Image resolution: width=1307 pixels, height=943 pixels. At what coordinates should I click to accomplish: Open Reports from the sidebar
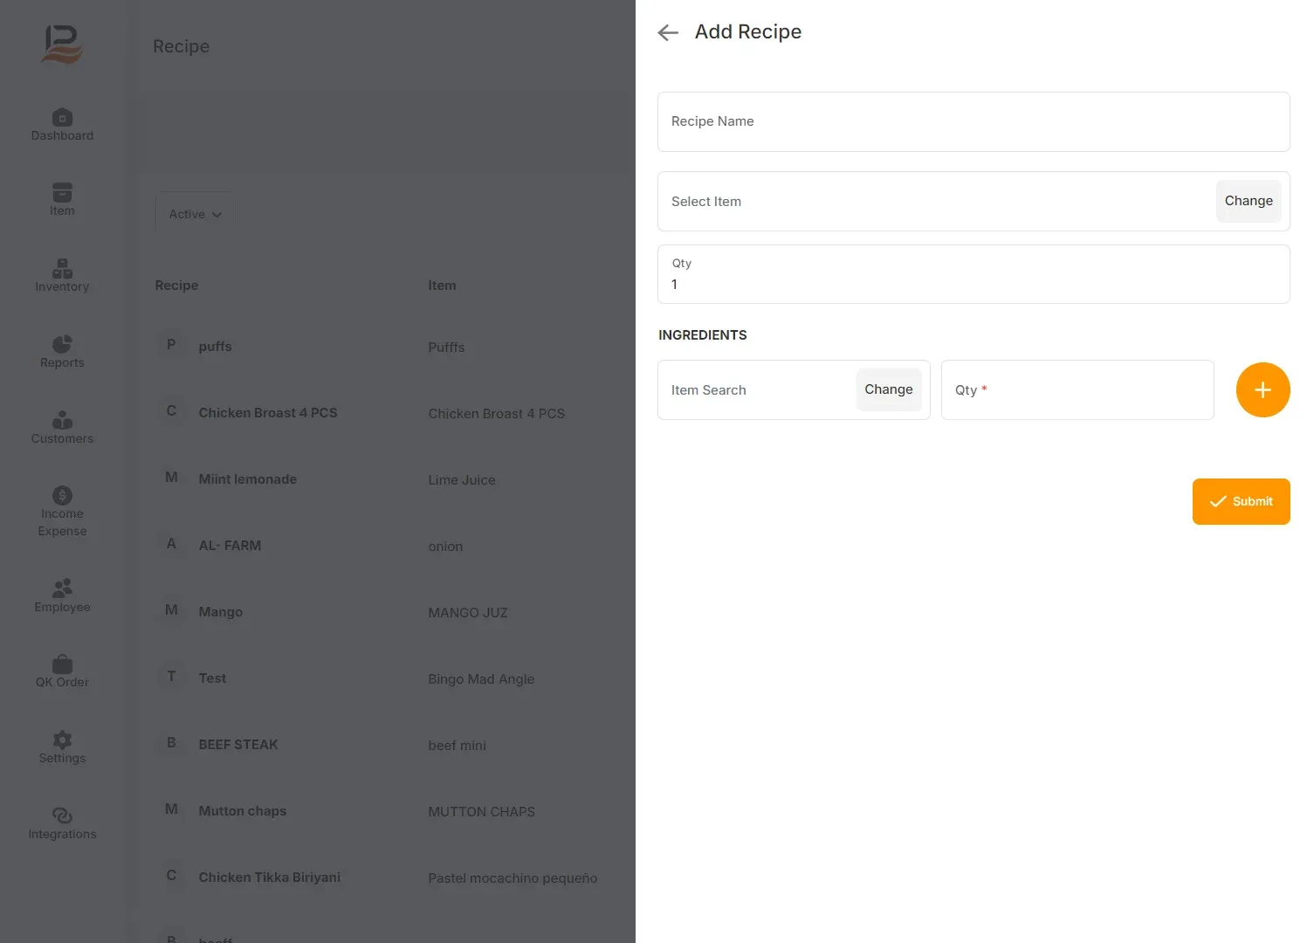(x=62, y=351)
